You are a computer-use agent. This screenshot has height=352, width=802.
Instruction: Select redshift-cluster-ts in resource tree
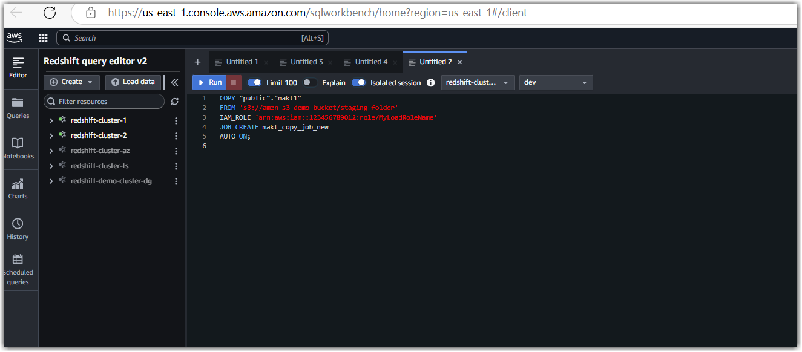click(x=99, y=166)
